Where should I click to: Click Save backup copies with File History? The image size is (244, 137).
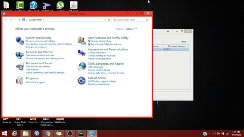[x=49, y=44]
